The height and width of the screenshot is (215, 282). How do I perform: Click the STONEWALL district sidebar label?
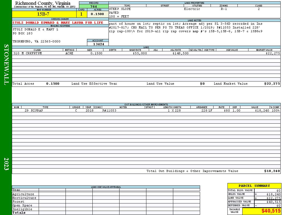pyautogui.click(x=6, y=65)
